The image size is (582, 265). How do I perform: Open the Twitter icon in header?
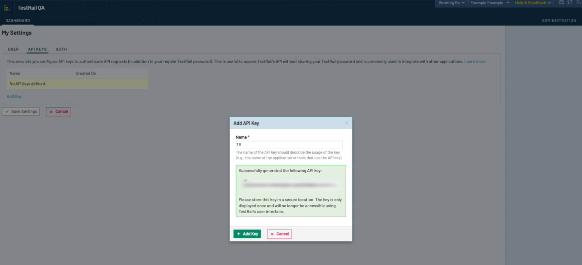pyautogui.click(x=570, y=3)
